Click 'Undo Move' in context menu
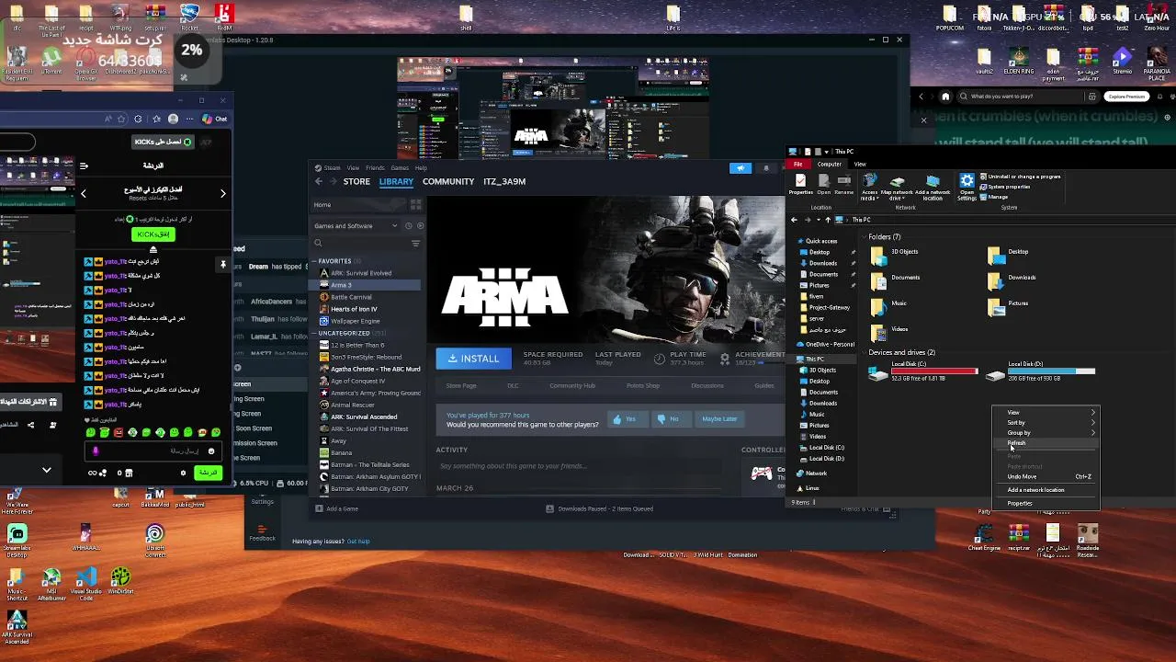The image size is (1176, 662). pyautogui.click(x=1046, y=477)
